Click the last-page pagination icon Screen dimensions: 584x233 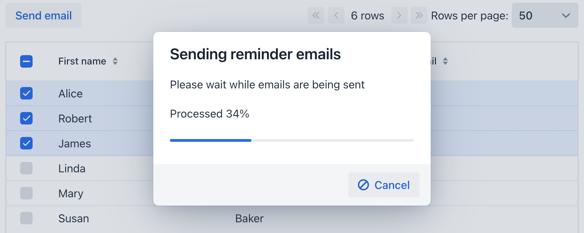419,15
